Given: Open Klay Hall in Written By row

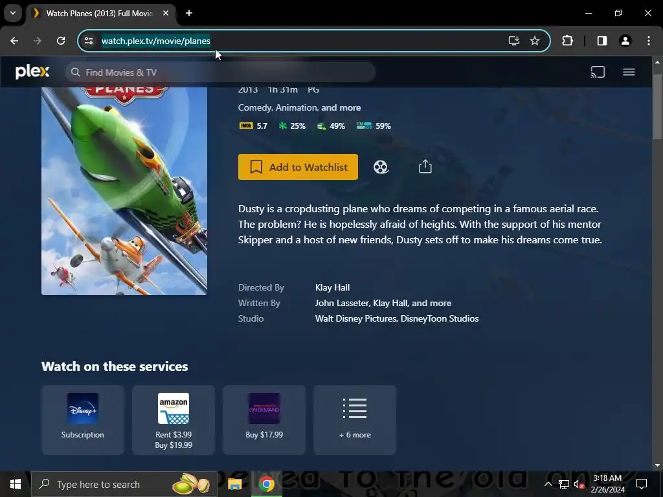Looking at the screenshot, I should [x=390, y=303].
